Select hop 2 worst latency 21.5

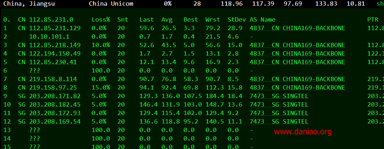(x=213, y=37)
